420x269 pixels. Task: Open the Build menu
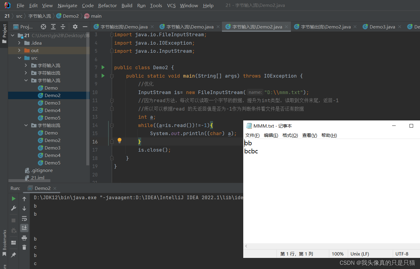coord(127,5)
